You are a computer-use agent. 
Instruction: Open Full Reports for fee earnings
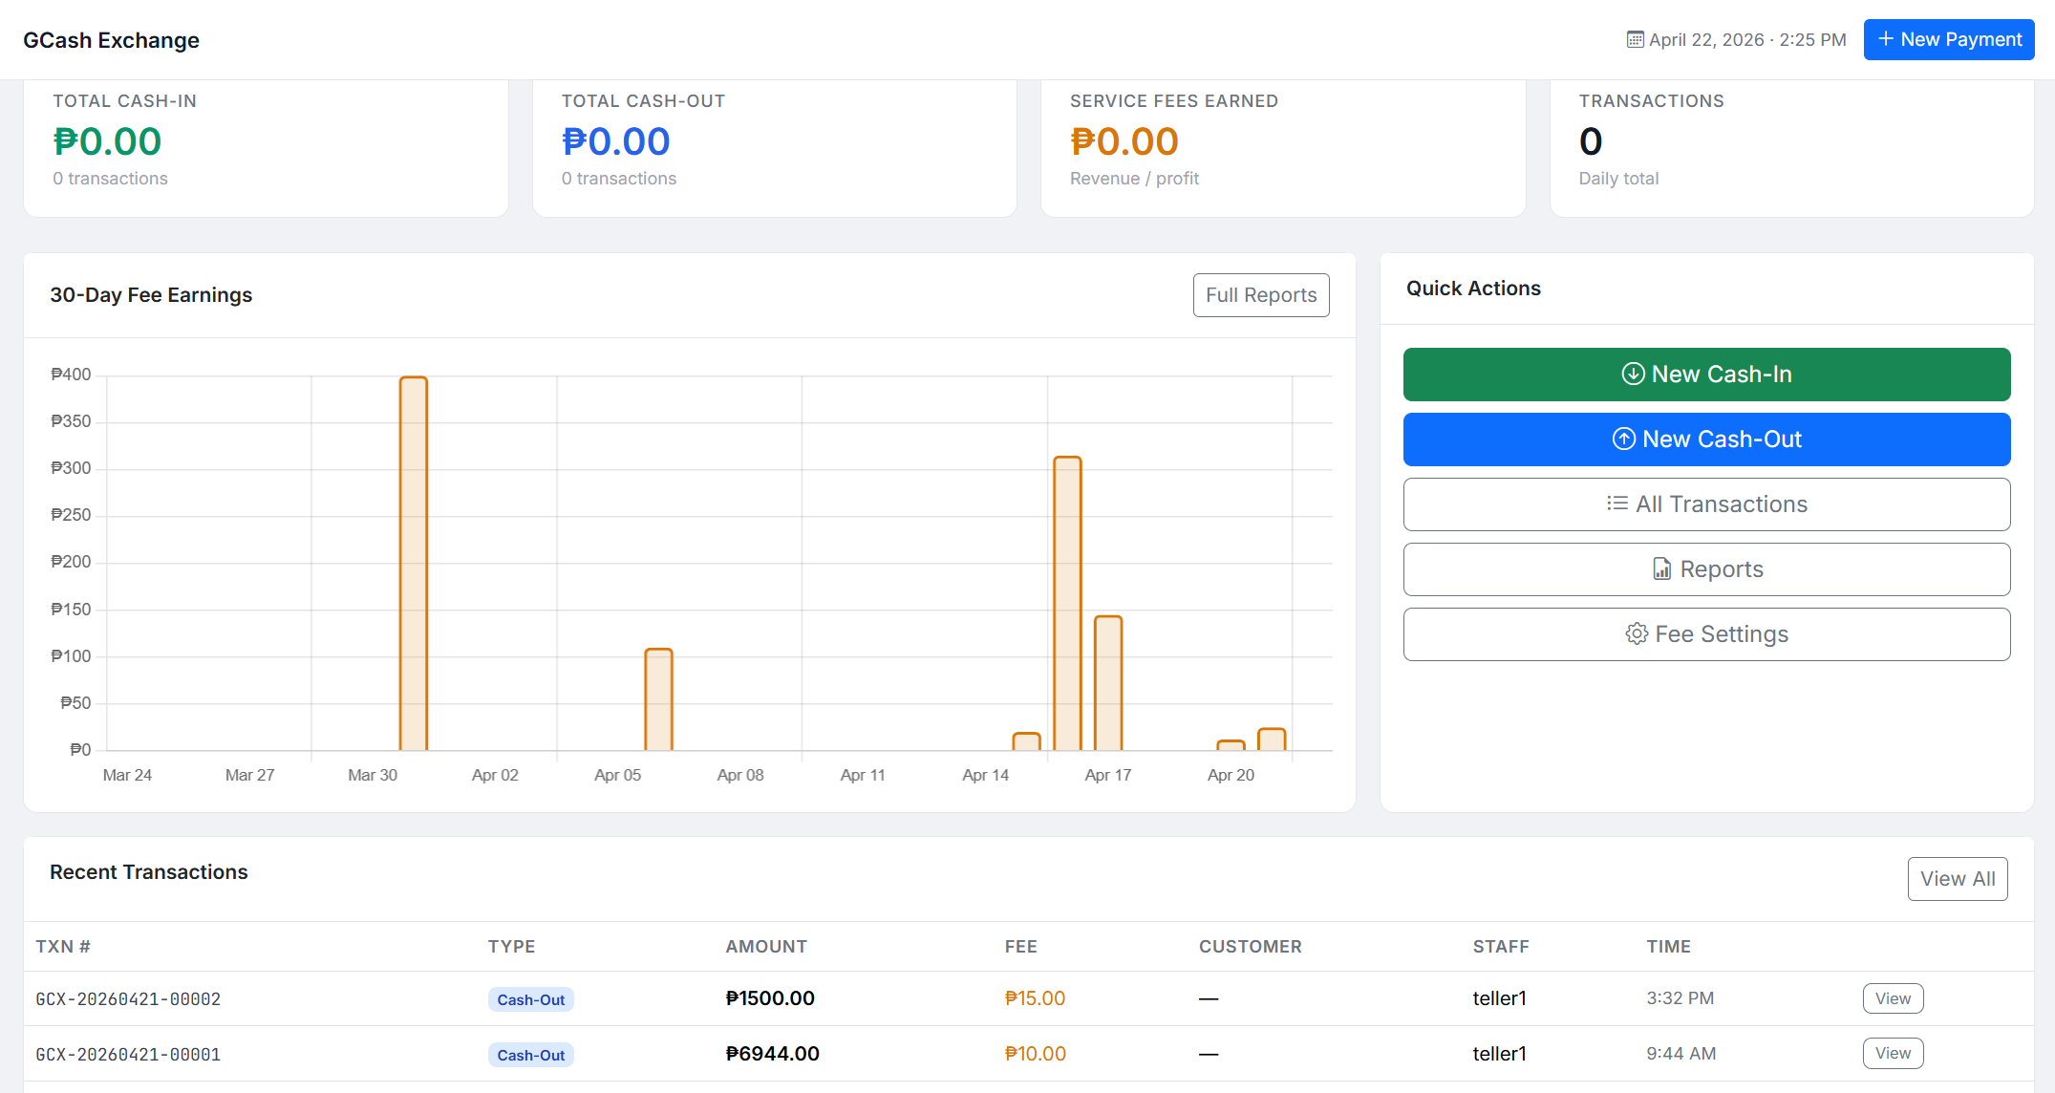(x=1260, y=294)
